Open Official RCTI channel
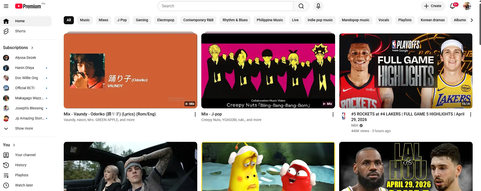481x191 pixels. pos(26,88)
